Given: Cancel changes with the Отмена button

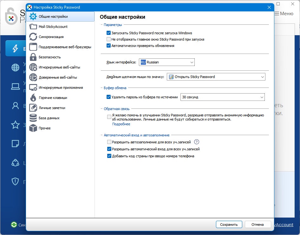Looking at the screenshot, I should (x=258, y=224).
